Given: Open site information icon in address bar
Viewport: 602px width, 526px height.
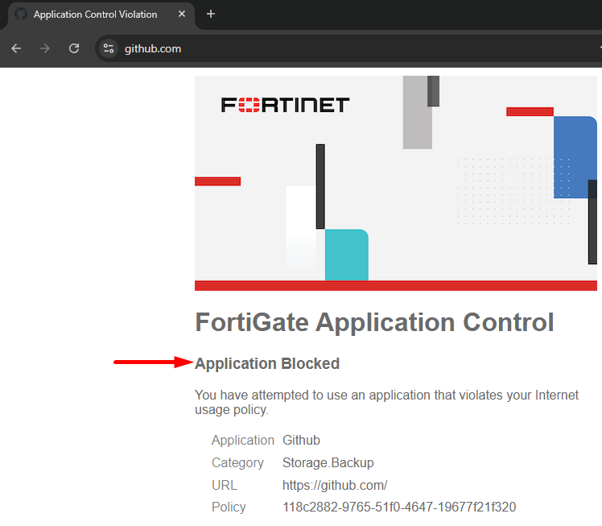Looking at the screenshot, I should [109, 48].
